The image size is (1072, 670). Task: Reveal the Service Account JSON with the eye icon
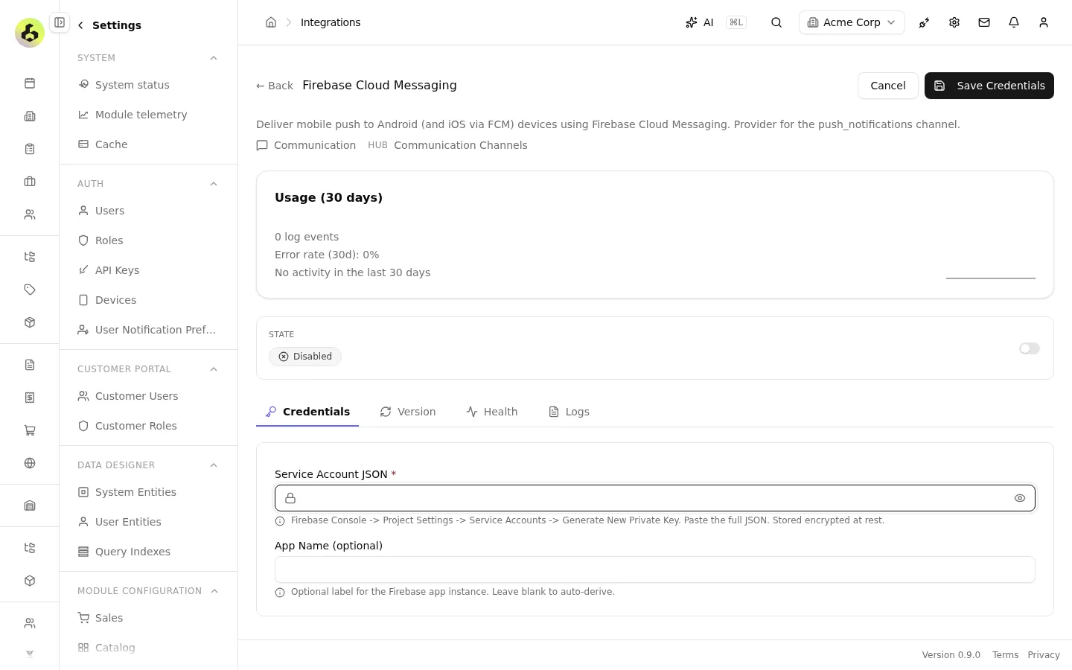point(1020,498)
